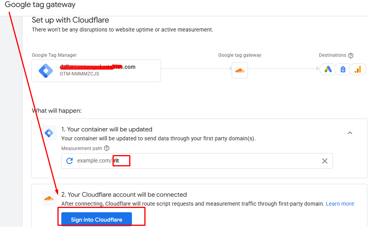Click the 'example.com/' prefix text
Image resolution: width=369 pixels, height=227 pixels.
point(95,161)
